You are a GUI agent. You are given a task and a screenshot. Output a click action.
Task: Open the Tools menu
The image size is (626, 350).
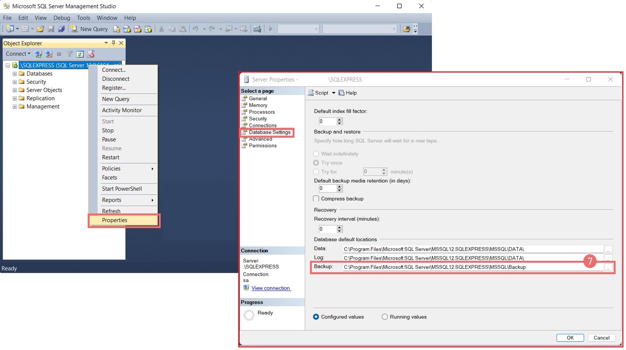tap(83, 18)
